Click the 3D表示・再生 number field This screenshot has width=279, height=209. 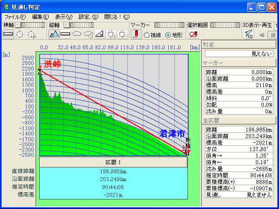pos(277,25)
